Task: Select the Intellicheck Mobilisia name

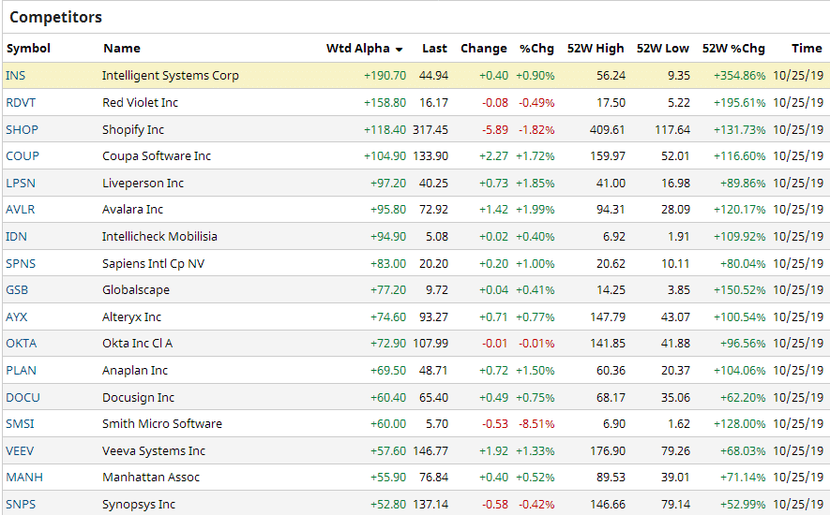Action: click(x=159, y=236)
